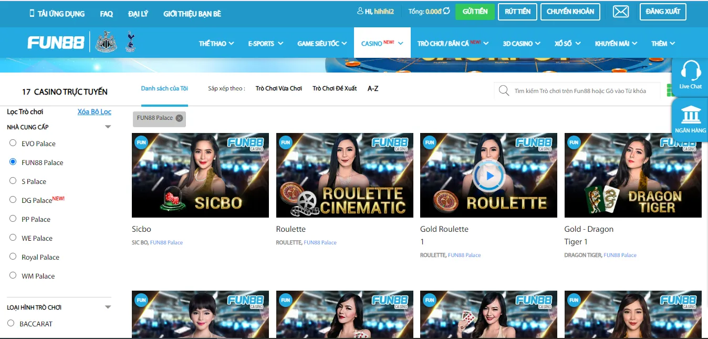Image resolution: width=708 pixels, height=339 pixels.
Task: Collapse the Loại Hình Trò Chơi section
Action: pos(108,307)
